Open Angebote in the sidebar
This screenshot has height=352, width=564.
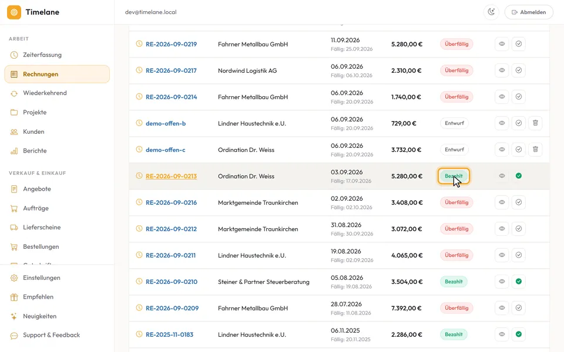(57, 189)
